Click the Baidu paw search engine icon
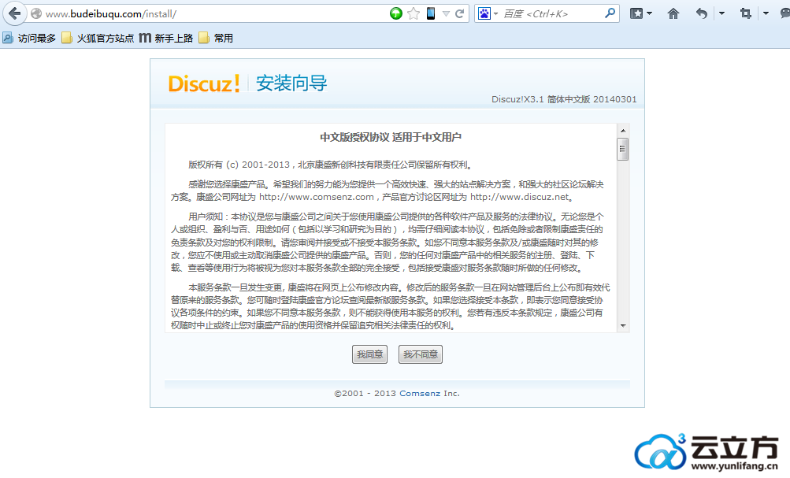This screenshot has width=790, height=478. click(x=484, y=13)
